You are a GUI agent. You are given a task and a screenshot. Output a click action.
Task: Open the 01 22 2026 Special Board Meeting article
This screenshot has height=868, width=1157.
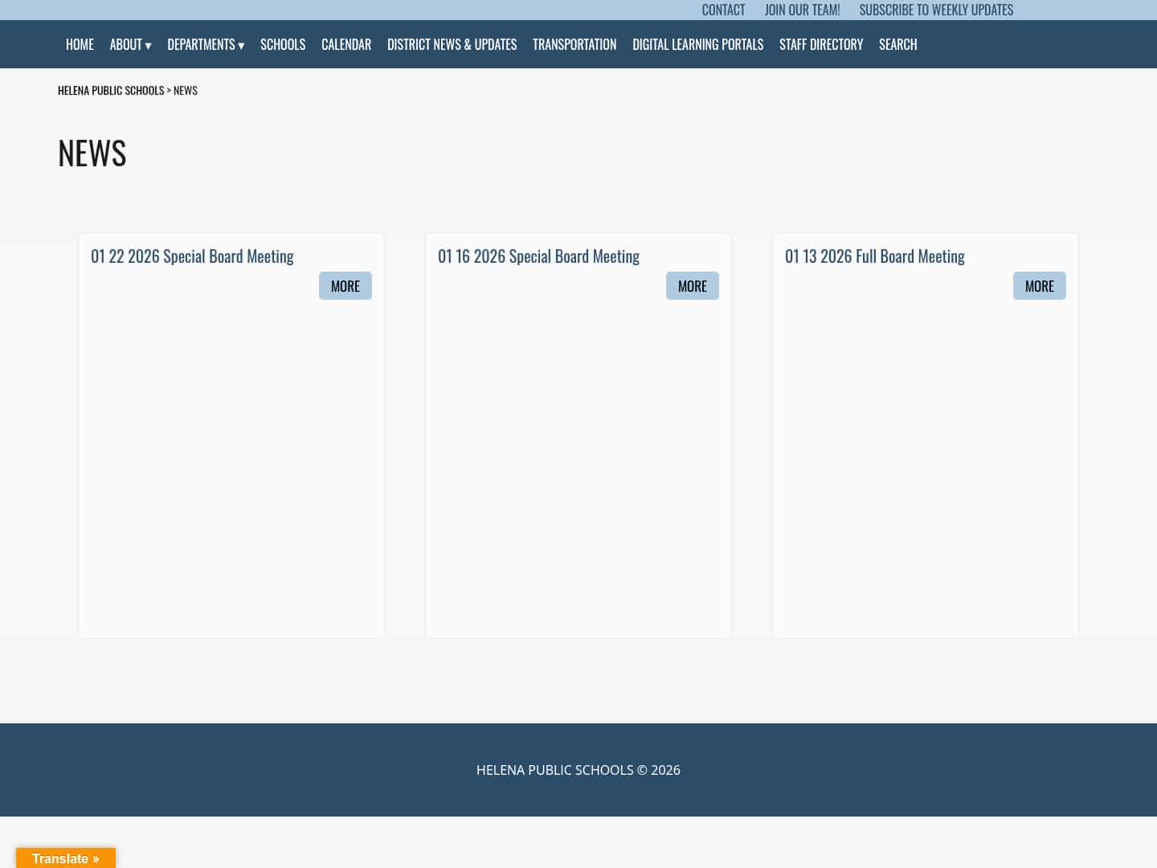click(192, 256)
